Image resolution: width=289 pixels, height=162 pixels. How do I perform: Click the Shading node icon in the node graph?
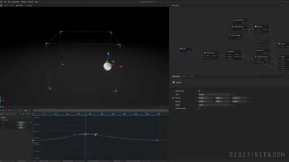click(256, 27)
